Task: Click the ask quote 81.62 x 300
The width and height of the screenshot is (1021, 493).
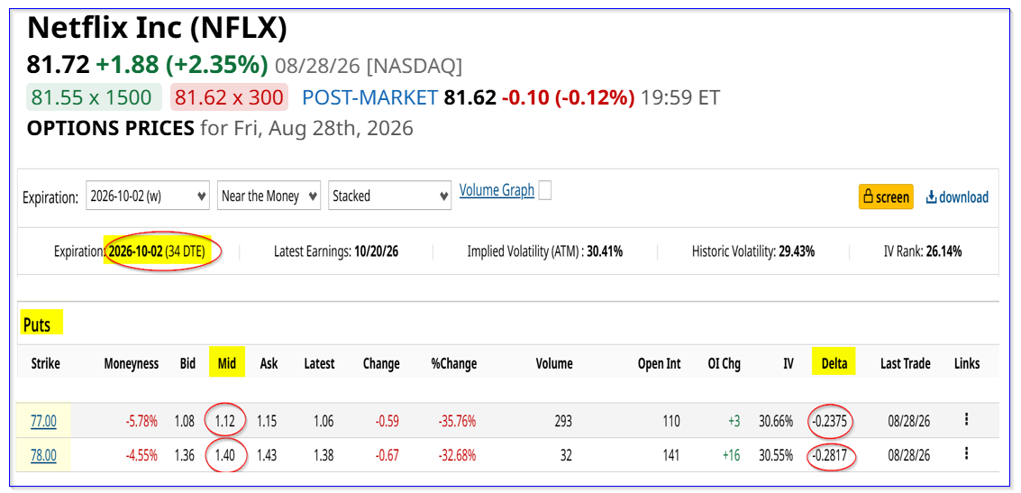Action: [x=229, y=97]
